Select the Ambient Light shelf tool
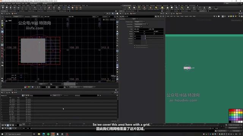 [x=188, y=8]
